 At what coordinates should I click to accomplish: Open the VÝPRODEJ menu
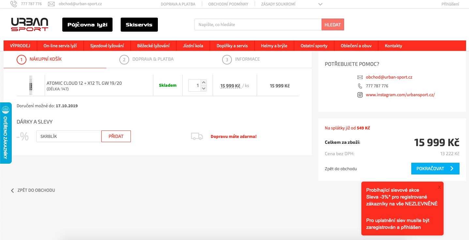[x=20, y=46]
